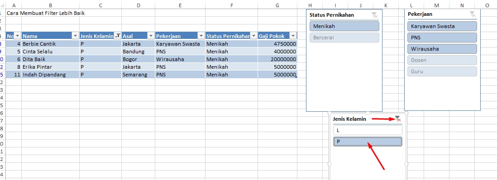
Task: Select the Cinta Selalu name cell
Action: point(50,52)
